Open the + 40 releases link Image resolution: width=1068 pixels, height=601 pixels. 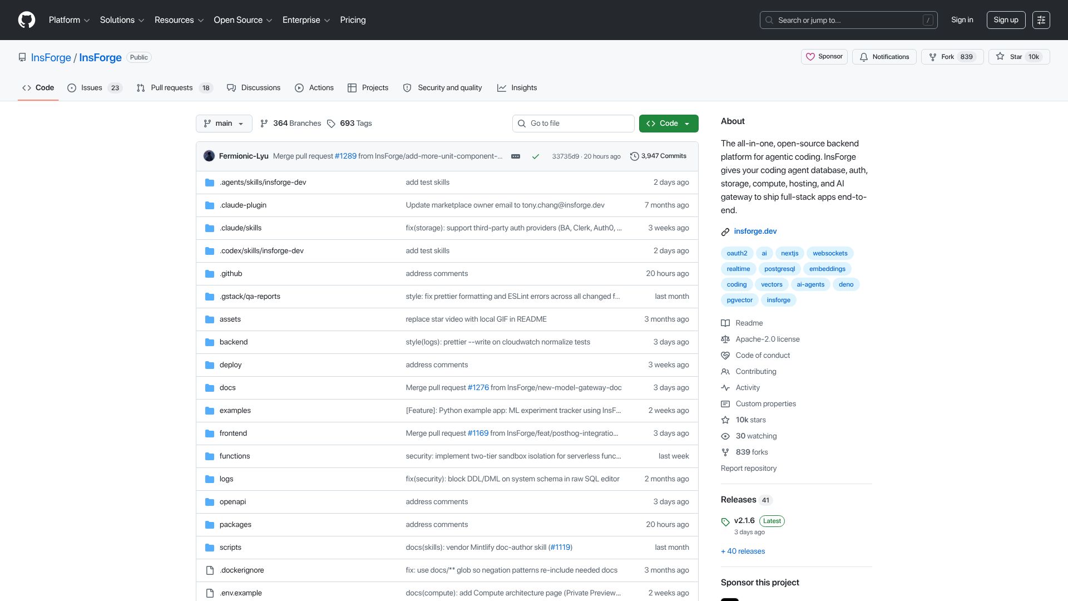tap(743, 551)
